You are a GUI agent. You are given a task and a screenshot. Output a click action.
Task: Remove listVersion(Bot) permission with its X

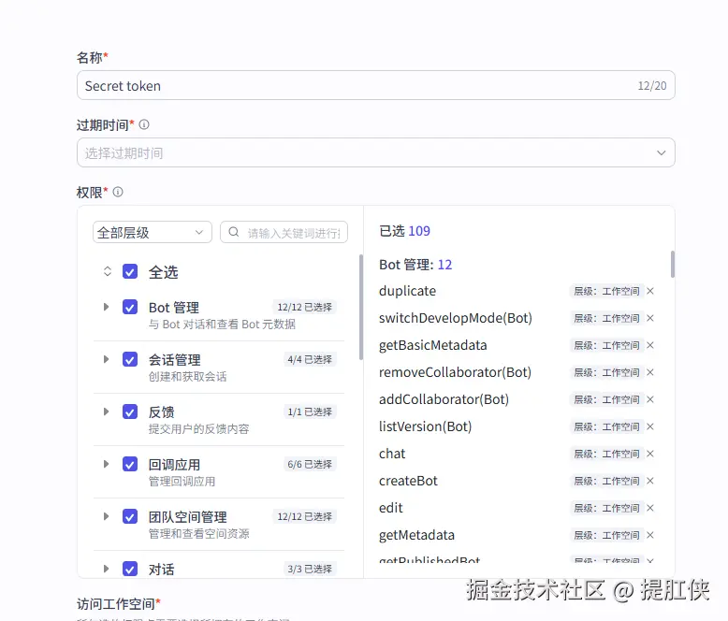pyautogui.click(x=650, y=426)
